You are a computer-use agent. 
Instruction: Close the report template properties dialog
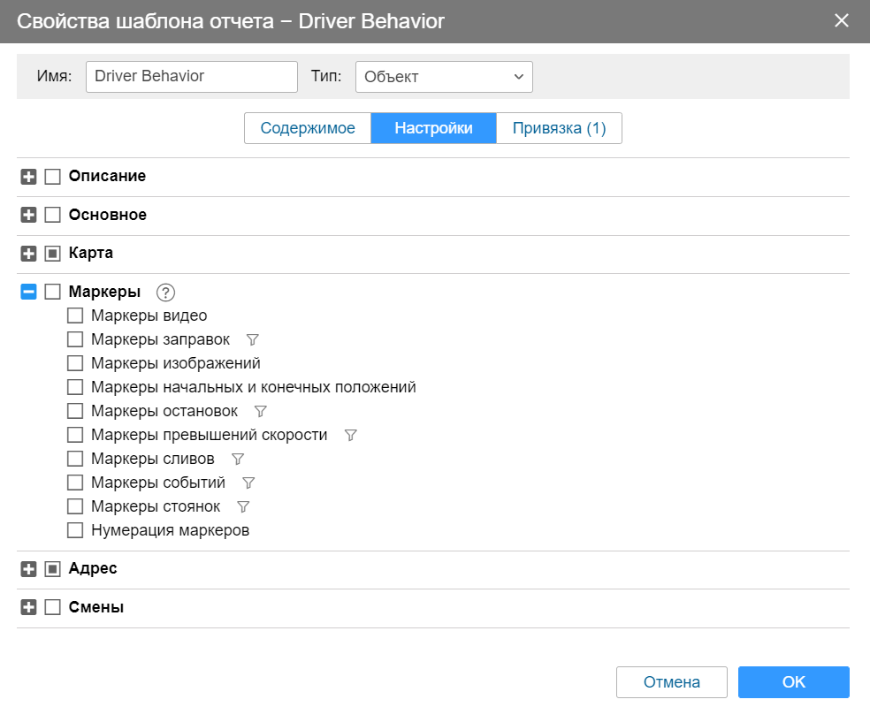[x=841, y=20]
